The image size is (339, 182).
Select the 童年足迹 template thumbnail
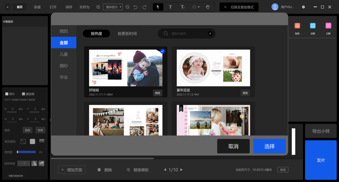coord(213,68)
